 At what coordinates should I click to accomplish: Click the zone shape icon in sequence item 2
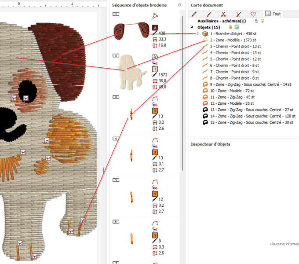coord(155,57)
